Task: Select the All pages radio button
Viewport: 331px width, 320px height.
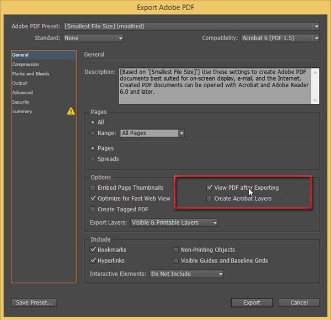Action: 93,122
